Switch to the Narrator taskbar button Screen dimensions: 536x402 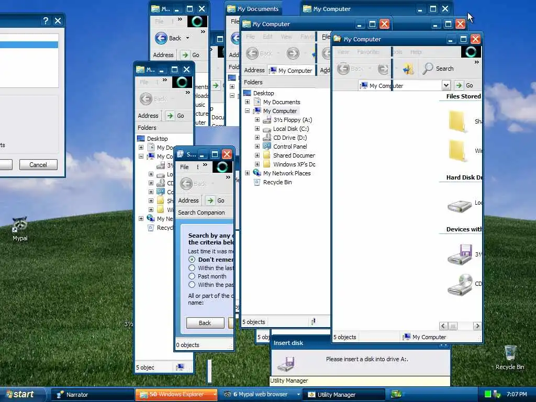point(92,395)
